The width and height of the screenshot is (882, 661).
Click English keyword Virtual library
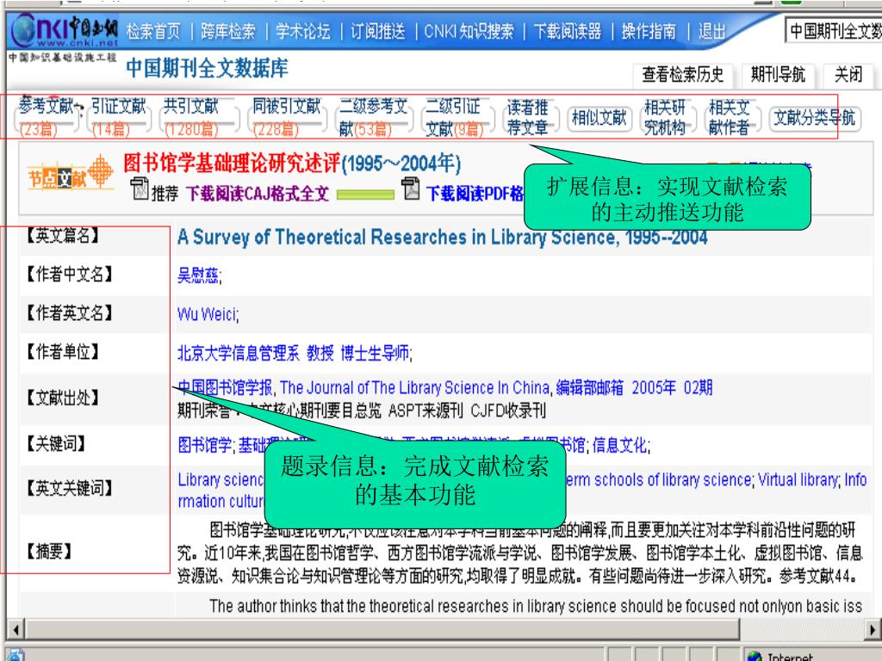tap(798, 480)
